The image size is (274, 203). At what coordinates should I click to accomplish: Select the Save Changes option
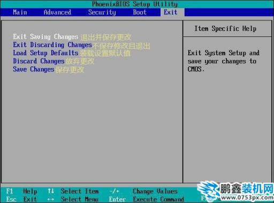[34, 69]
